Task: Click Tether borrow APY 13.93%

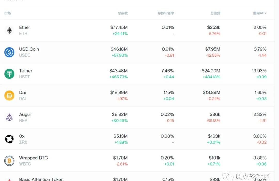Action: point(259,71)
